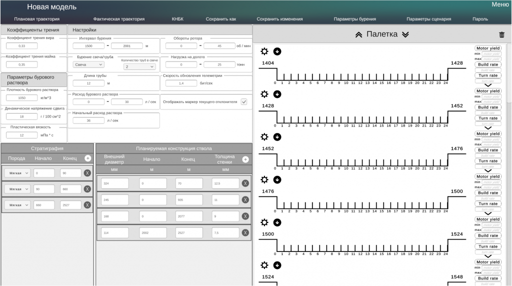Viewport: 512px width, 286px height.
Task: Open the Плановая траектория menu item
Action: tap(36, 19)
